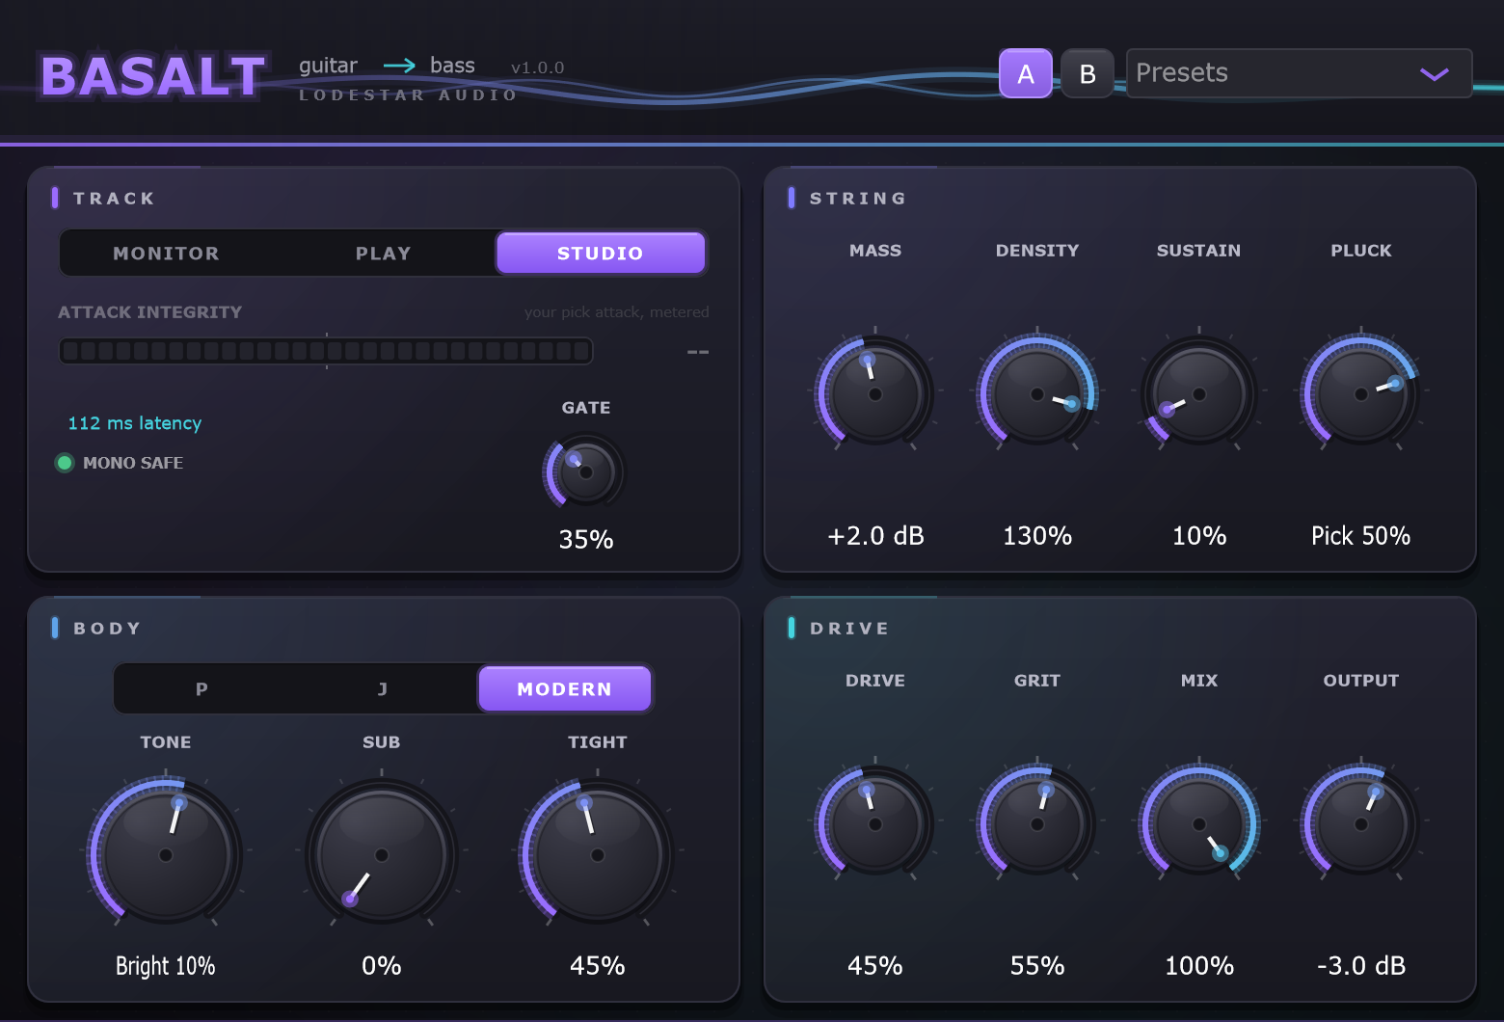Click the Bright 10% tone value

(x=166, y=966)
